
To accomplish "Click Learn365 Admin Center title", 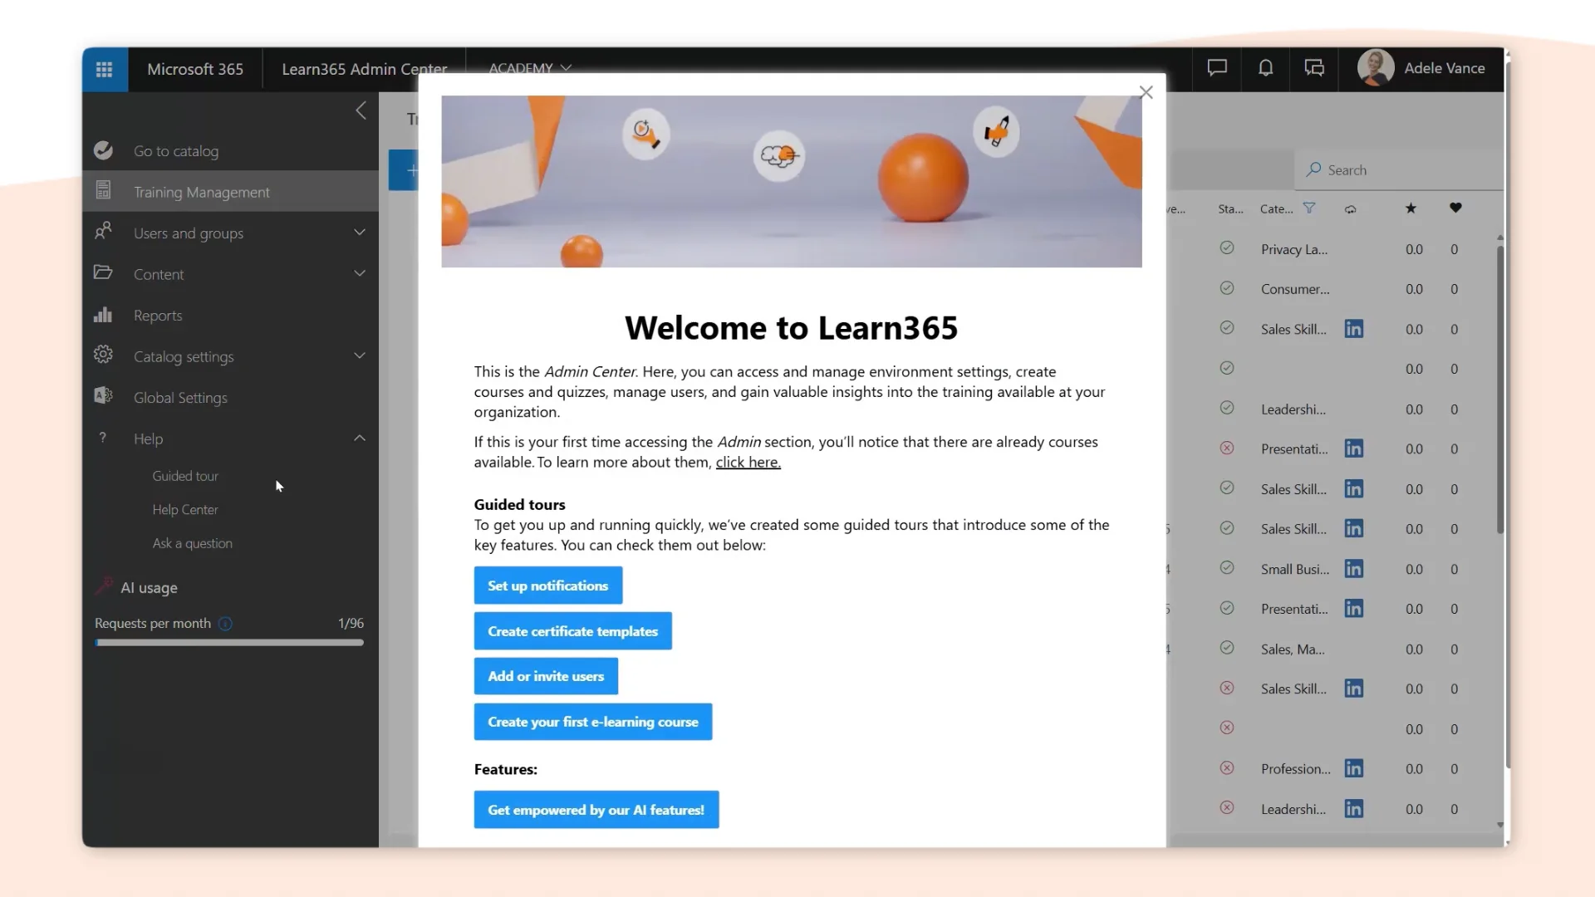I will 365,69.
